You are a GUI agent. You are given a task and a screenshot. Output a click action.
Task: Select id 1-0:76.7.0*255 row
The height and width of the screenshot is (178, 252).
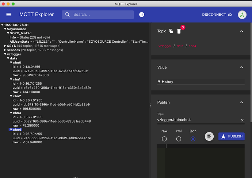pyautogui.click(x=27, y=134)
